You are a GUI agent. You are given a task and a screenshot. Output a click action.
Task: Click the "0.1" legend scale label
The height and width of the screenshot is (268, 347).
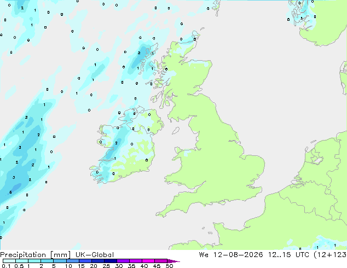pos(6,266)
